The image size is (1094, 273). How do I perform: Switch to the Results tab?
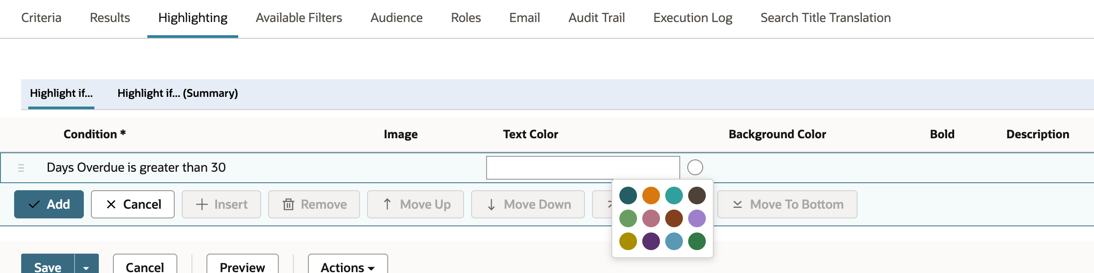coord(110,18)
